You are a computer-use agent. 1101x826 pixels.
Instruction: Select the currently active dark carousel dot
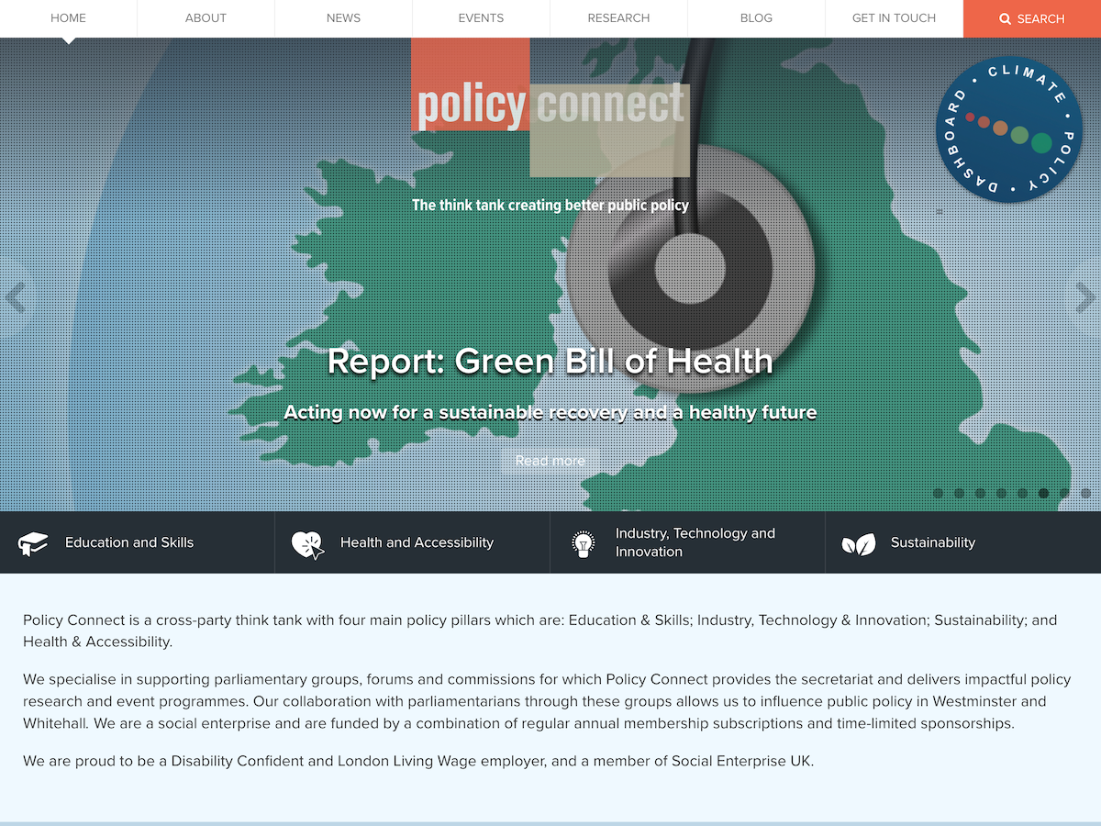1043,493
